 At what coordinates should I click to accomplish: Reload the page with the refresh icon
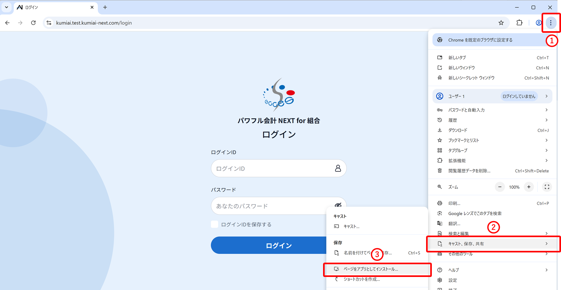(33, 23)
